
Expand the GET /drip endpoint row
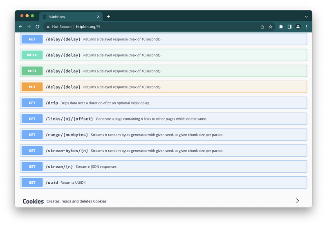163,103
